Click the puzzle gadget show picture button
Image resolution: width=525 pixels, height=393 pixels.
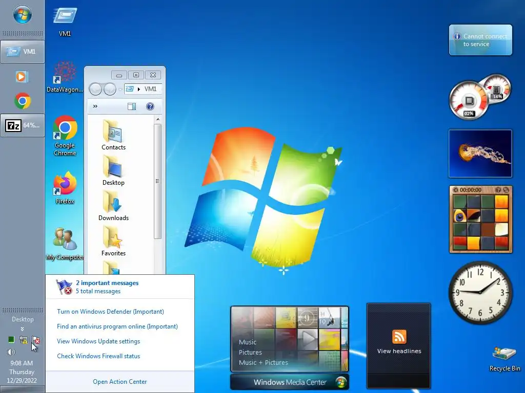(x=498, y=190)
